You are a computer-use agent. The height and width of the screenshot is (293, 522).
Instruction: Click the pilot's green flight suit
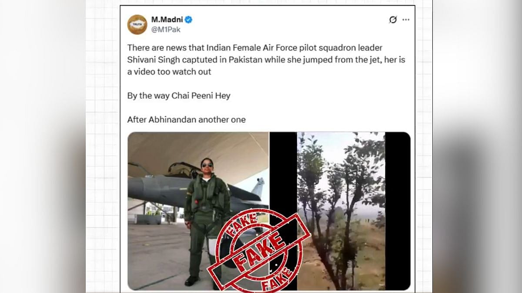pyautogui.click(x=205, y=221)
